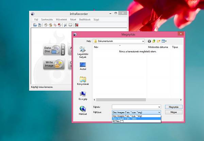Open configuration tools icon with crossed wrench
Screen dimensions: 204x141
pyautogui.click(x=66, y=25)
